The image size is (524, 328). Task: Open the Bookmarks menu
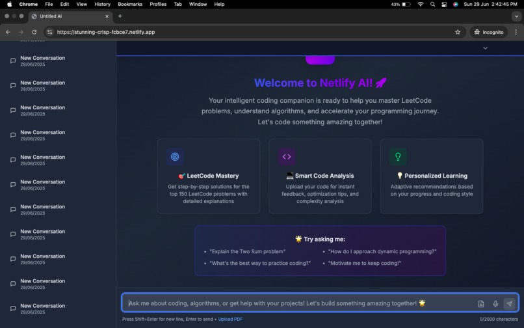pyautogui.click(x=130, y=4)
